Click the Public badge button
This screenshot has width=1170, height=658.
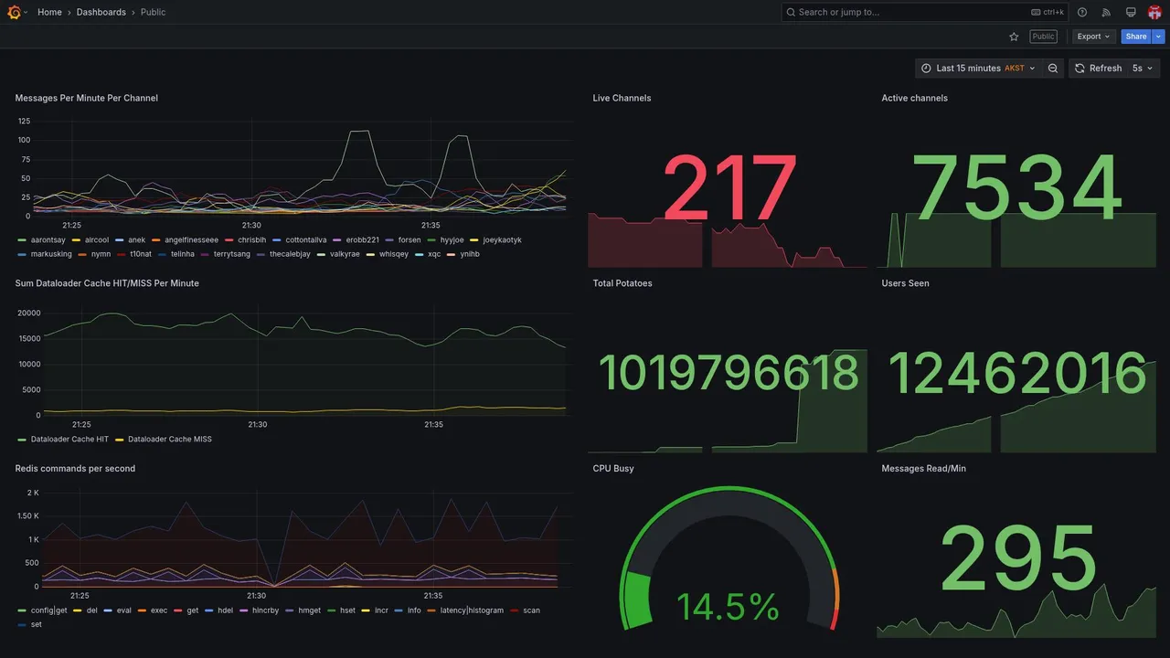tap(1043, 37)
